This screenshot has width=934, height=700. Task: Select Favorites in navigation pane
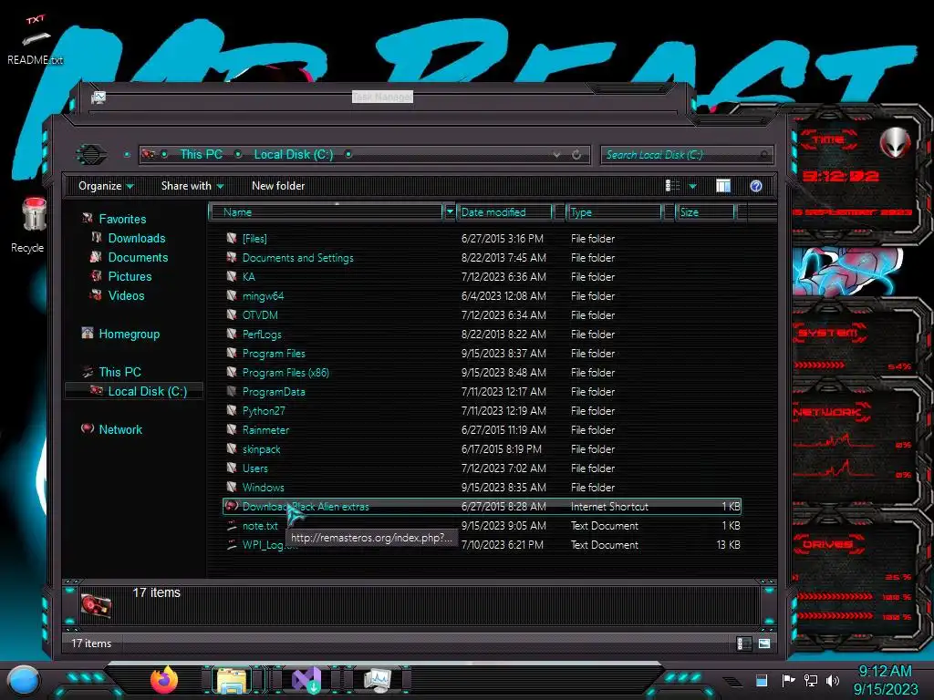point(122,219)
